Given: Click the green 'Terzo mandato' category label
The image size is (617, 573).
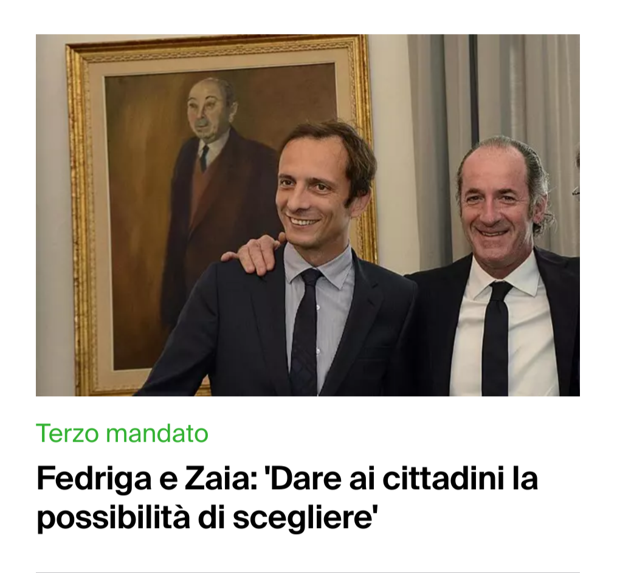Looking at the screenshot, I should coord(122,433).
